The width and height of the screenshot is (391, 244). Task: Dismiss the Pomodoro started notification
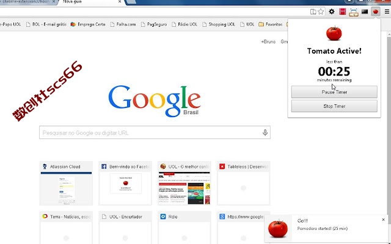(x=383, y=220)
